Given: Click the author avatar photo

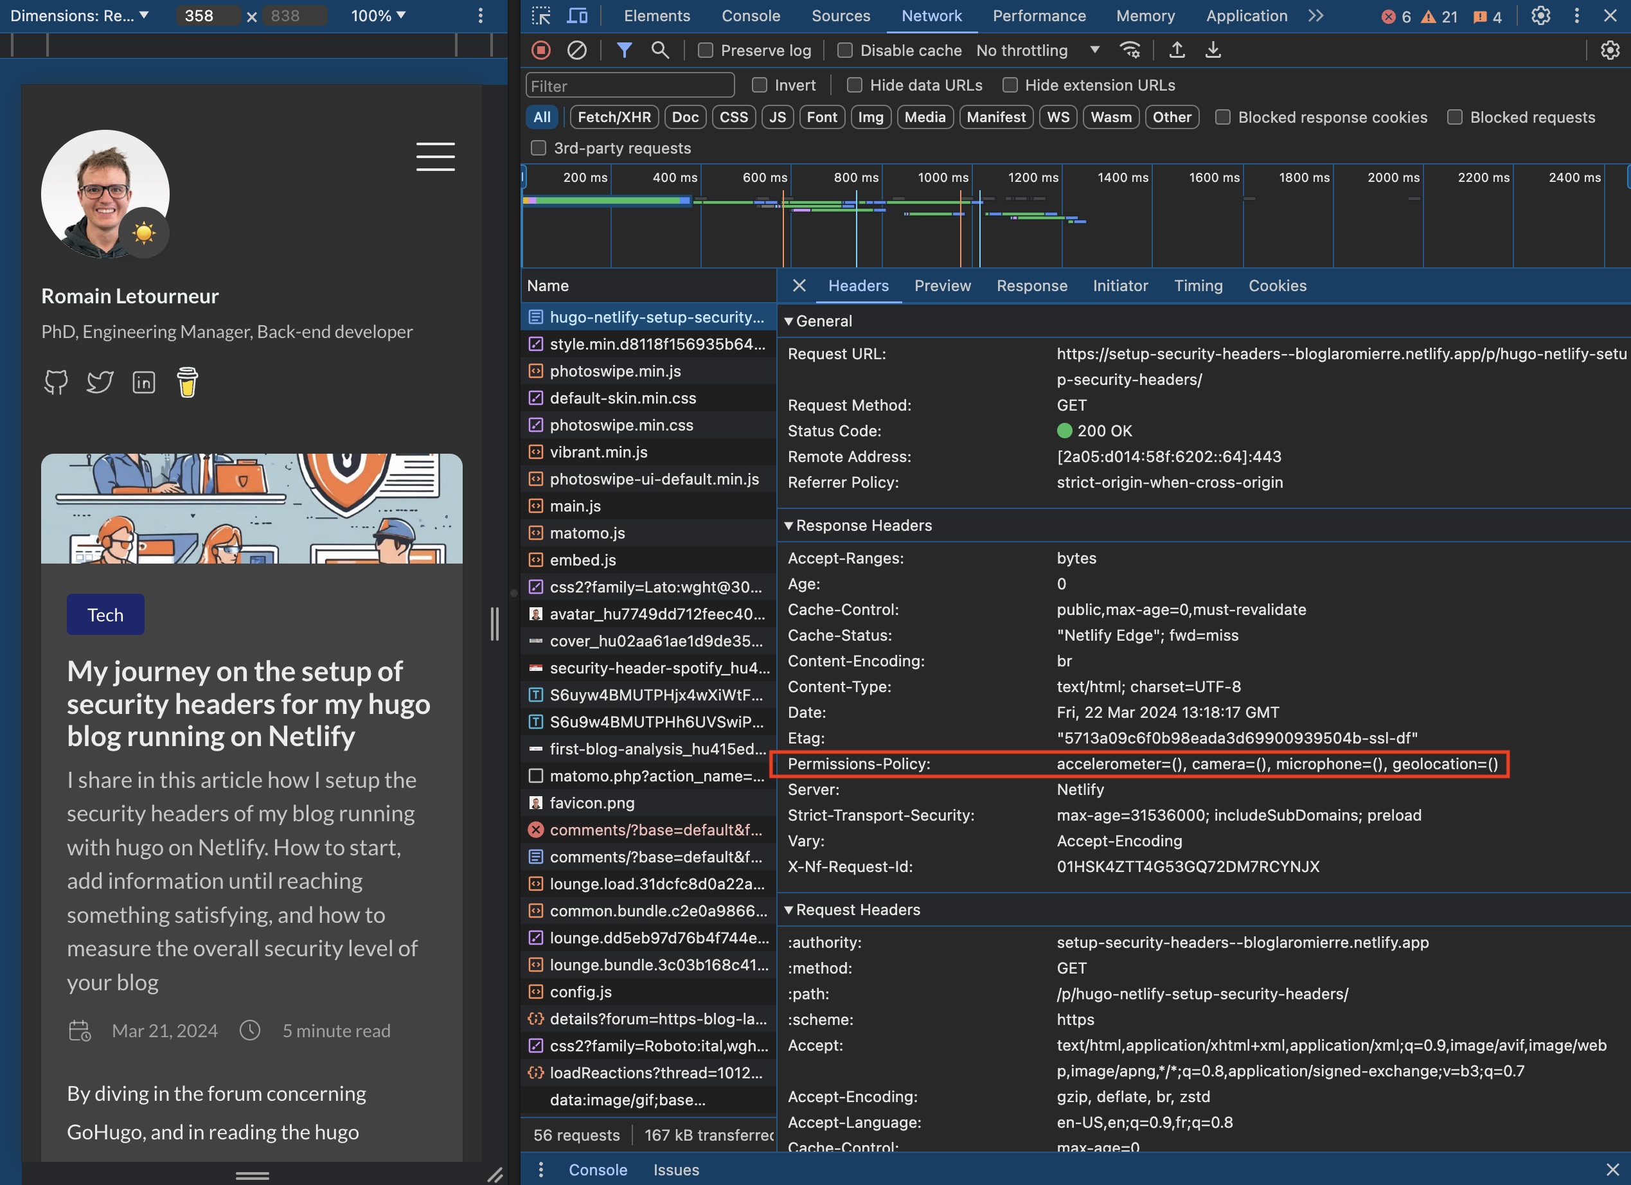Looking at the screenshot, I should click(105, 193).
